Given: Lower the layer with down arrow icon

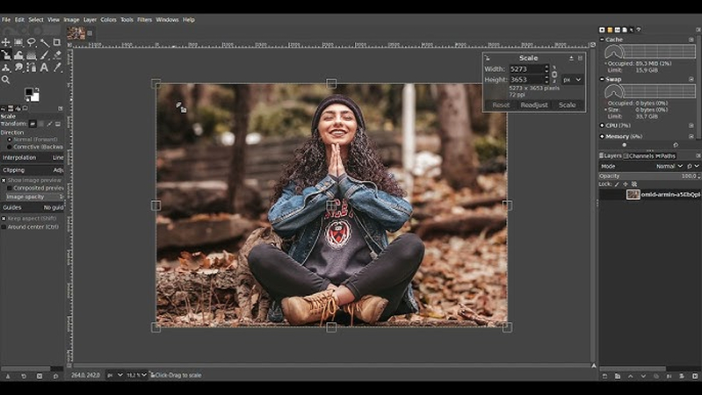Looking at the screenshot, I should [643, 377].
